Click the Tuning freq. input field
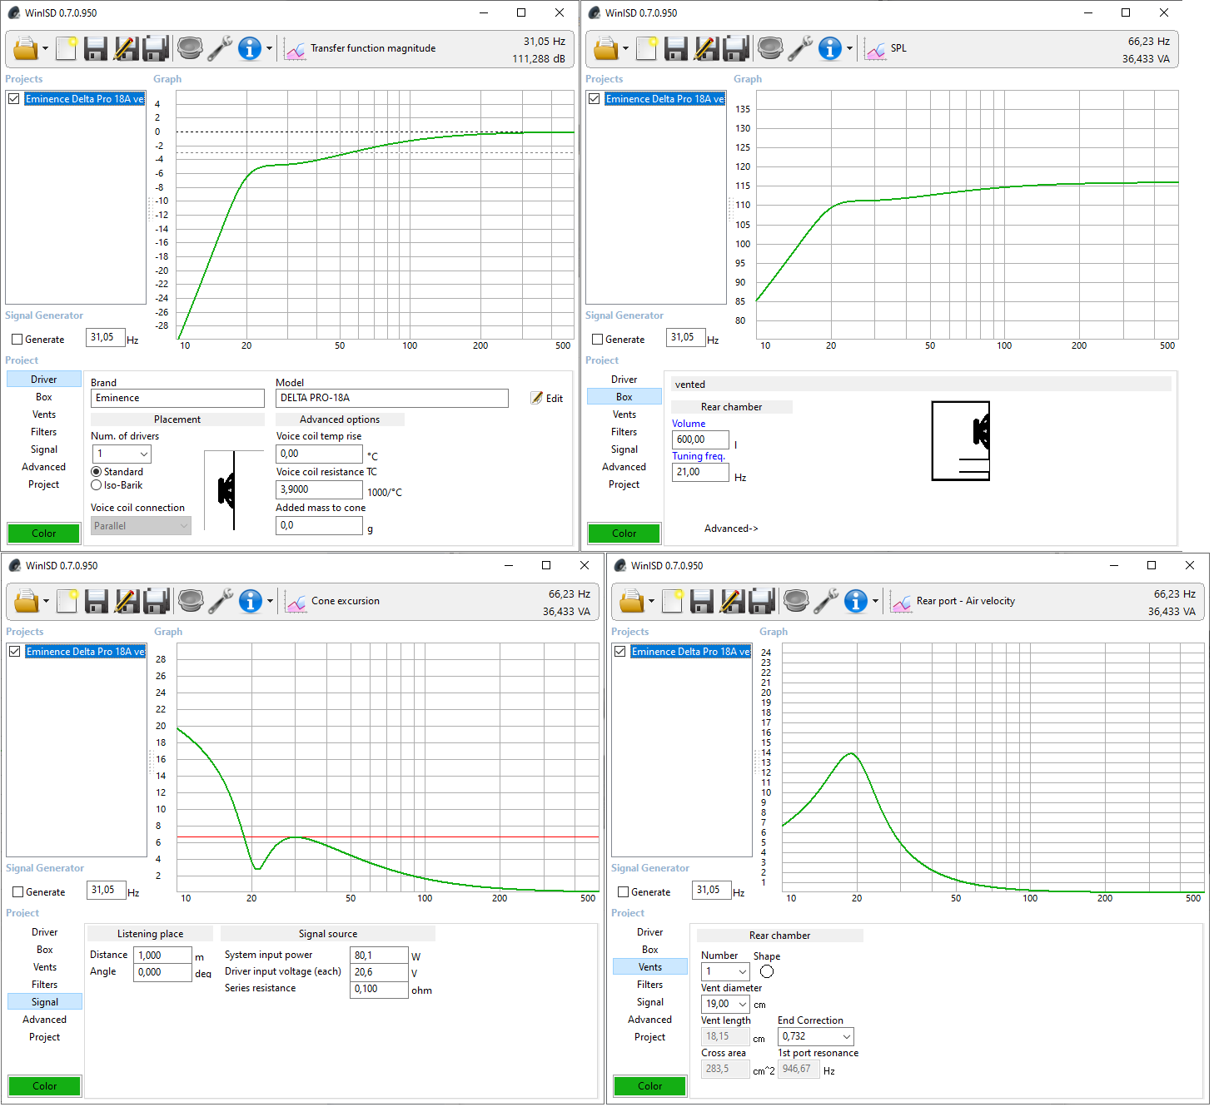This screenshot has height=1107, width=1214. tap(700, 472)
